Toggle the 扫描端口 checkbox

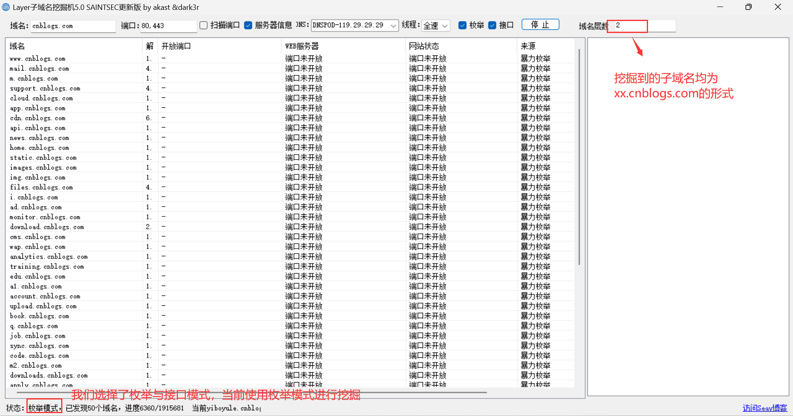(x=204, y=25)
